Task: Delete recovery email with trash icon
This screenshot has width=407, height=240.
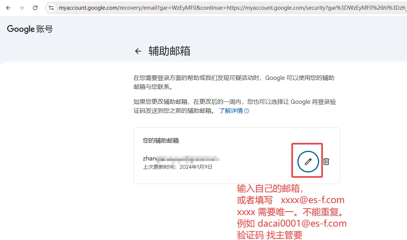Action: point(326,162)
